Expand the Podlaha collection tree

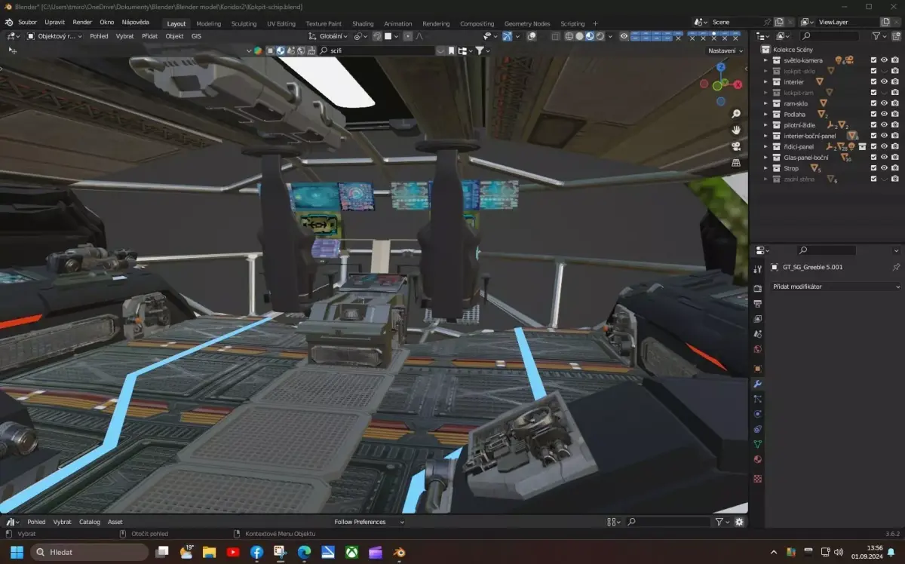click(765, 114)
